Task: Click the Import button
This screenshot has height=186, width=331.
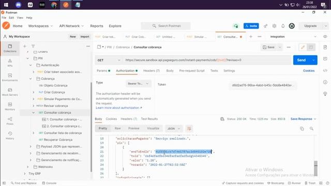Action: point(85,37)
